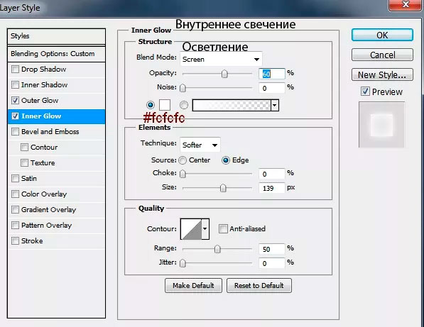The image size is (424, 327).
Task: Open the Contour picker dropdown arrow
Action: point(205,228)
